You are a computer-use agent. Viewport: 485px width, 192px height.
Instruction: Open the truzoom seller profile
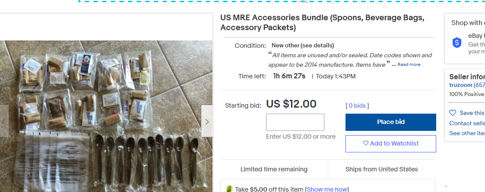461,85
